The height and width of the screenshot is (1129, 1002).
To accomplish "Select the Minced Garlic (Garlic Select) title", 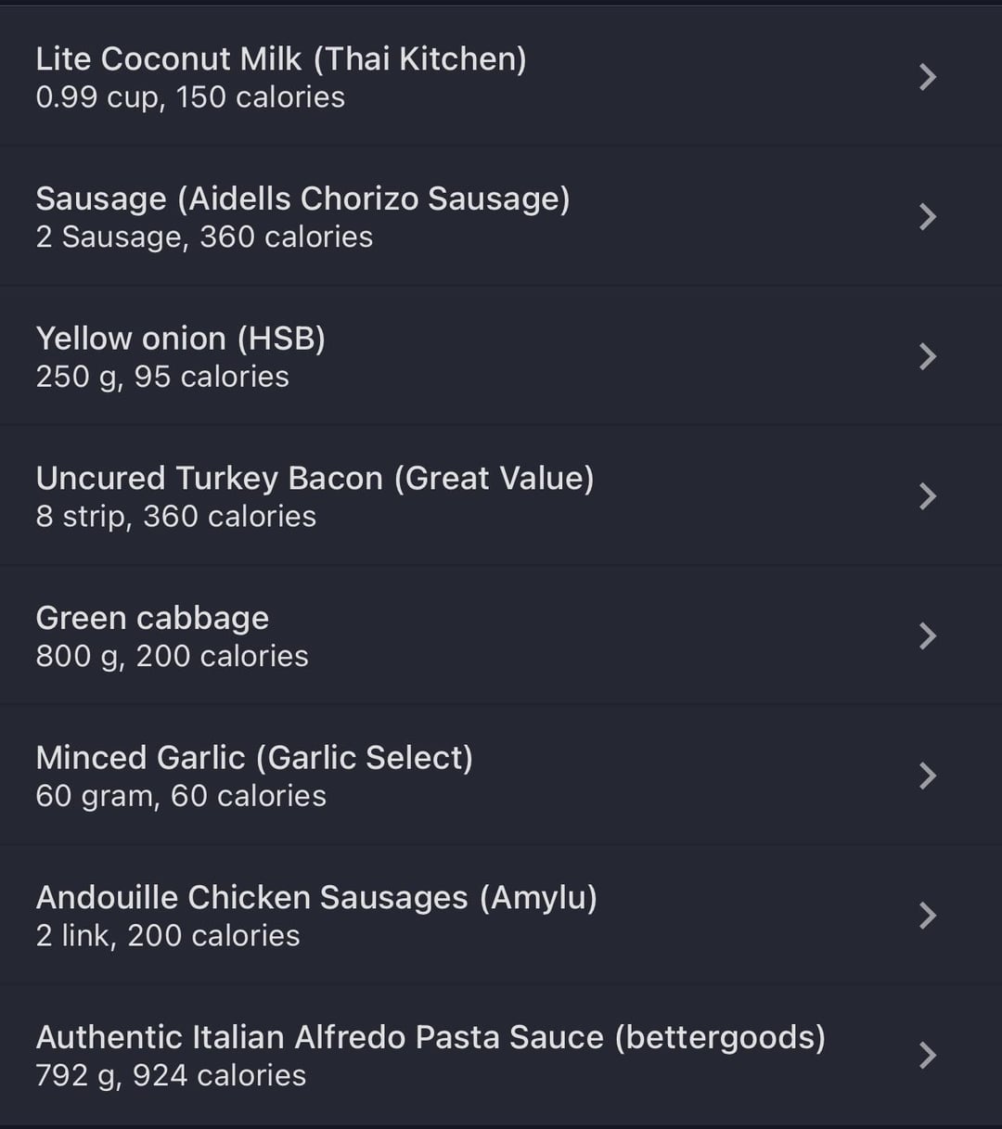I will (254, 758).
